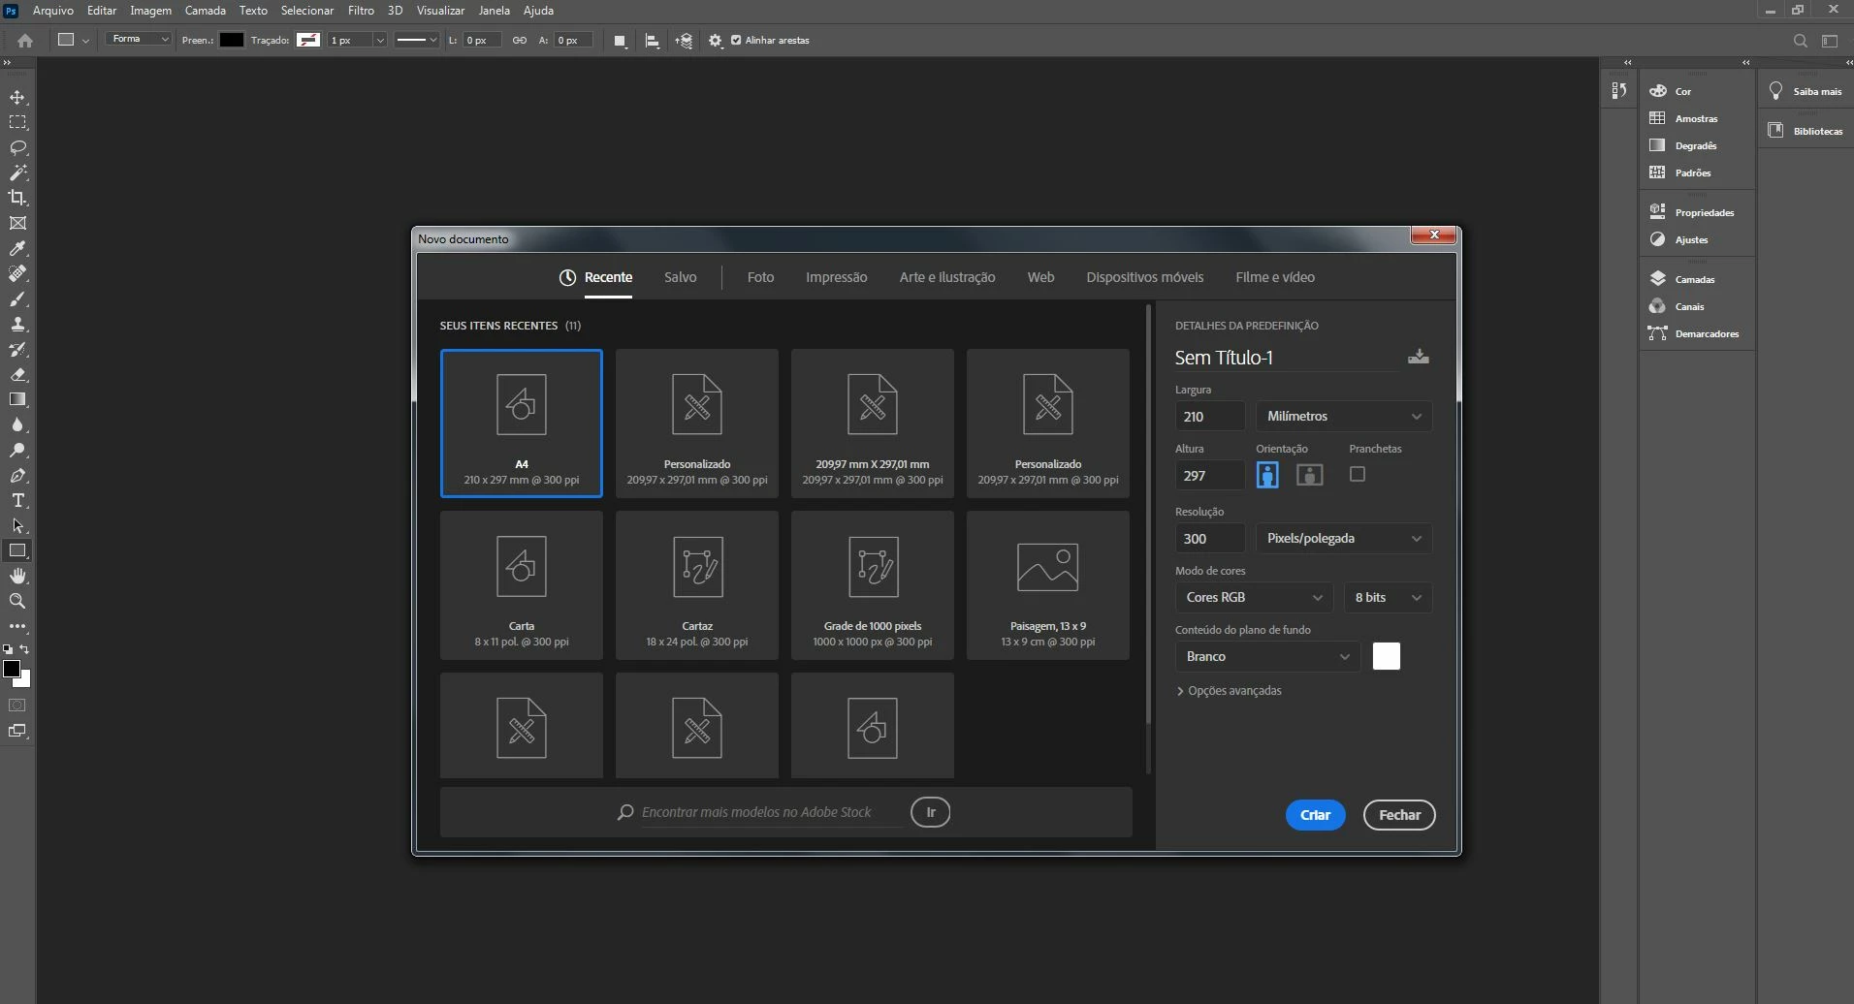Switch to the Salvo tab
Viewport: 1854px width, 1004px height.
[681, 277]
